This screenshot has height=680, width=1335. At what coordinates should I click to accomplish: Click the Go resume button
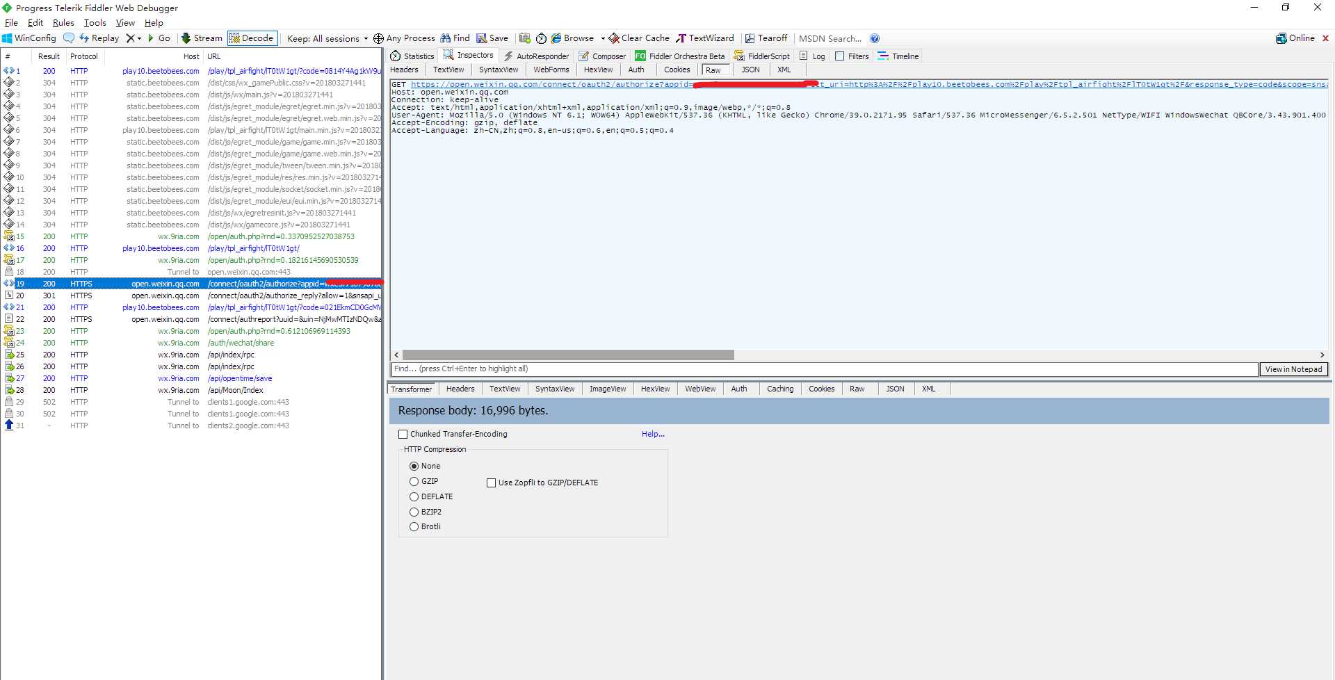[x=159, y=38]
